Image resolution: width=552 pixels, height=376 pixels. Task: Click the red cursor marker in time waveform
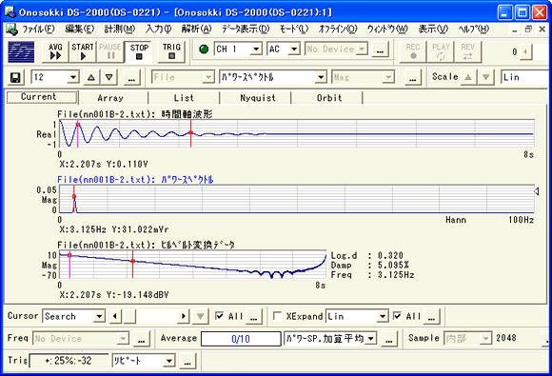click(190, 132)
